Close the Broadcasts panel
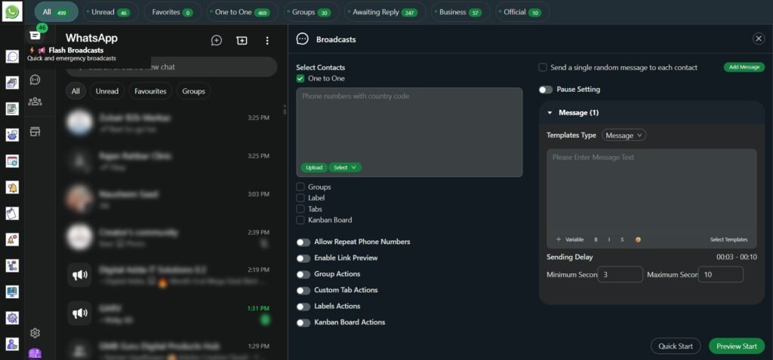 click(x=759, y=39)
